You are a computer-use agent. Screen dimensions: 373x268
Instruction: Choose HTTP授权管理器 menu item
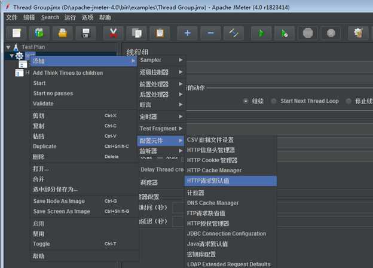(x=231, y=224)
